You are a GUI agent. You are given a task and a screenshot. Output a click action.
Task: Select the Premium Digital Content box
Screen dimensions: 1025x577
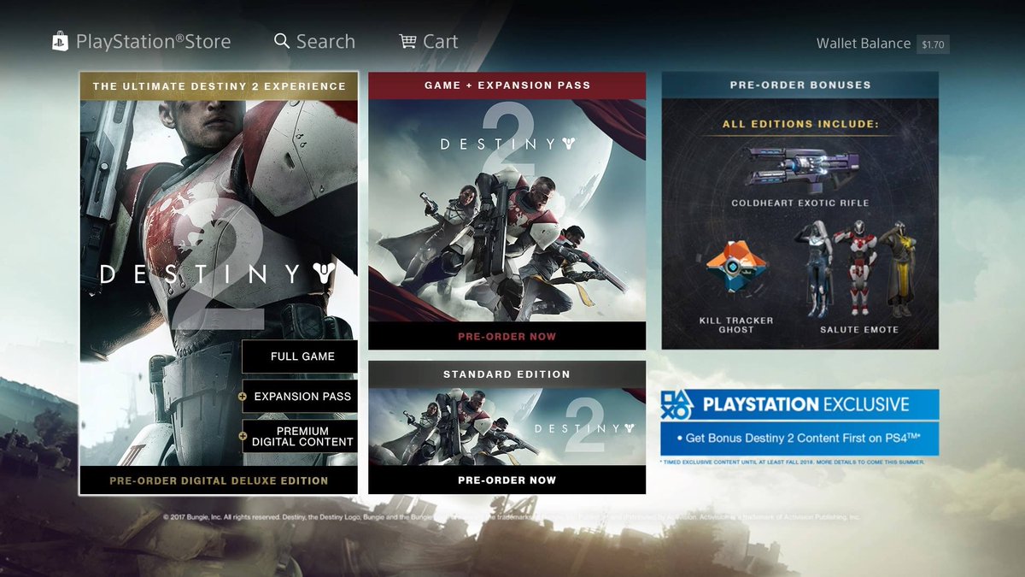click(x=300, y=436)
